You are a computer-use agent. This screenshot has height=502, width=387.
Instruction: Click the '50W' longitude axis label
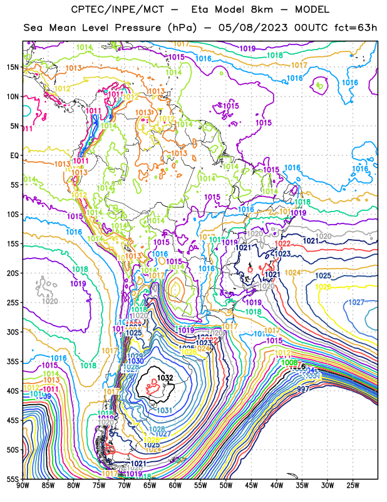coord(226,486)
